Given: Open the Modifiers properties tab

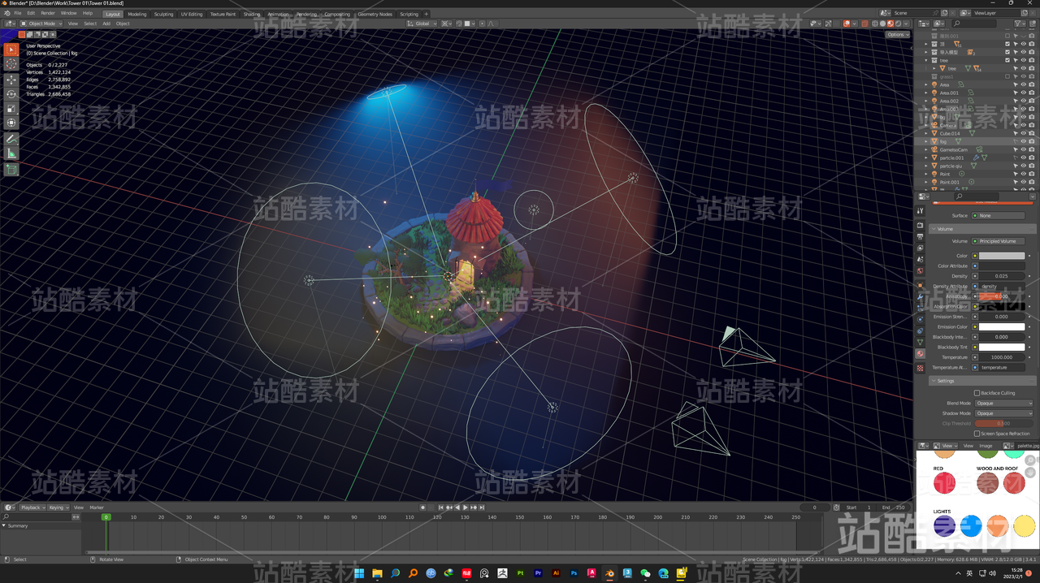Looking at the screenshot, I should [x=920, y=296].
